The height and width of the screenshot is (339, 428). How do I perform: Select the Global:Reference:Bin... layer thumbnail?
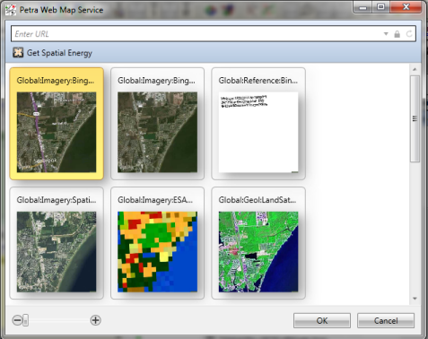coord(258,124)
